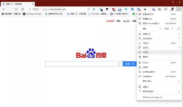The height and width of the screenshot is (107, 183).
Task: Open 石墨文档 bookmark in favorites bar
Action: (x=11, y=14)
